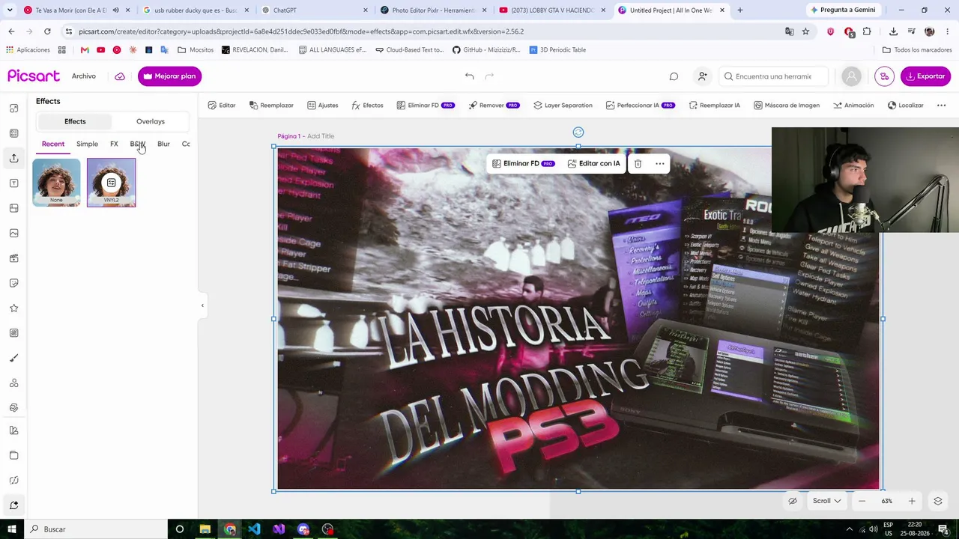
Task: Switch to the ChatGPT browser tab
Action: [x=315, y=10]
